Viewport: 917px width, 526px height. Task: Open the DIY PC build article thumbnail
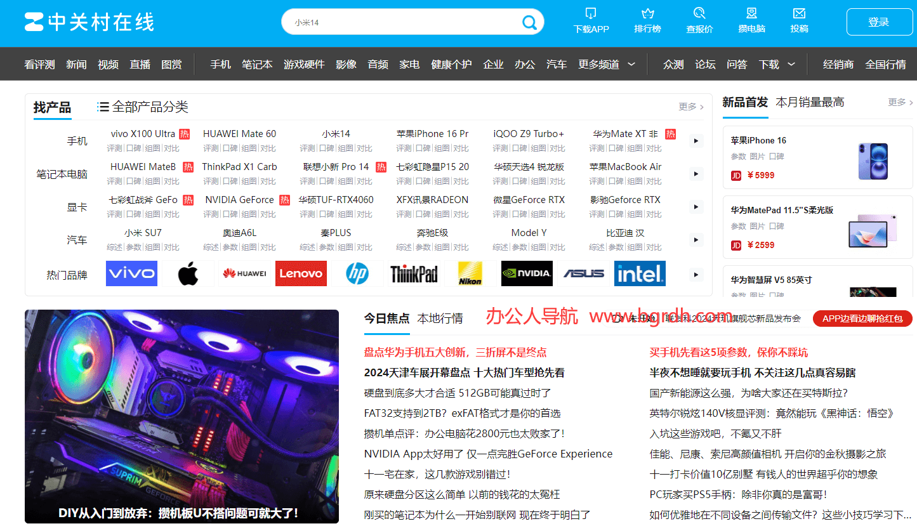181,416
